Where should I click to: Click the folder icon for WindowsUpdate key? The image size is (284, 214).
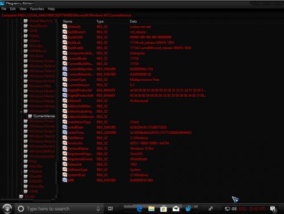[x=26, y=157]
